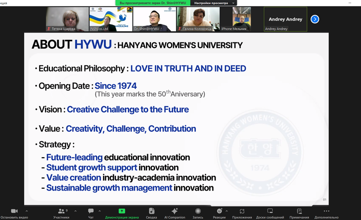Click text LOVE IN TRUTH AND IN DEED
The width and height of the screenshot is (361, 220).
pos(188,69)
